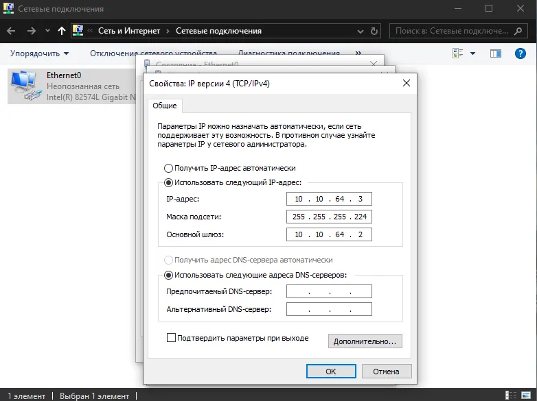Enable 'Подтвердить параметры при выходе' checkbox
The width and height of the screenshot is (537, 401).
coord(171,338)
